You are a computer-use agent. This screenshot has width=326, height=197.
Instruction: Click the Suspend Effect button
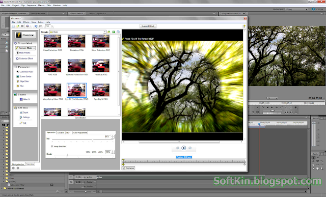click(148, 26)
